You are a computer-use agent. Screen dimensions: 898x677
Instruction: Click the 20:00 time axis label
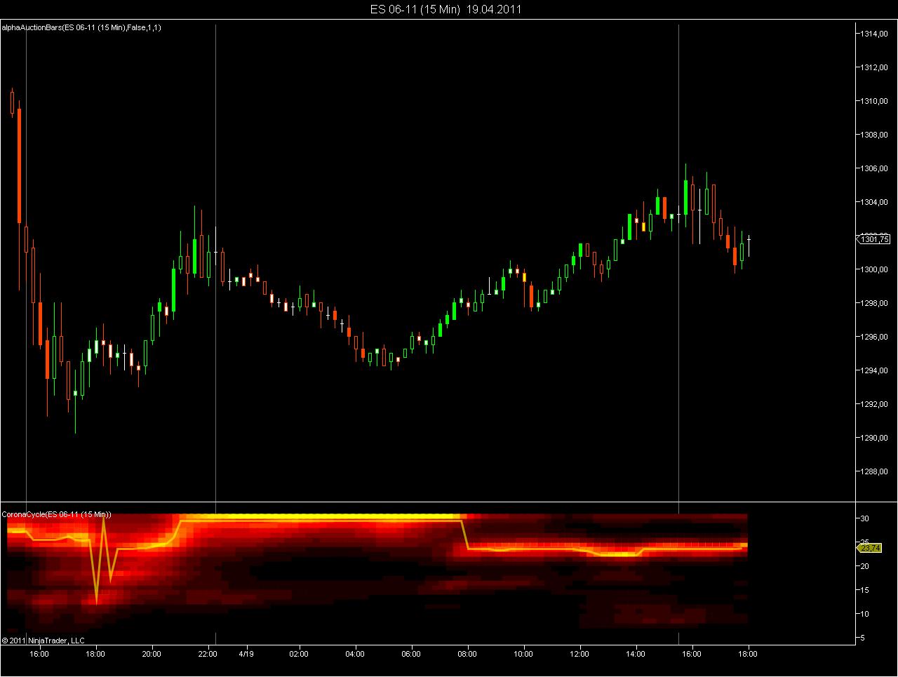pos(152,654)
